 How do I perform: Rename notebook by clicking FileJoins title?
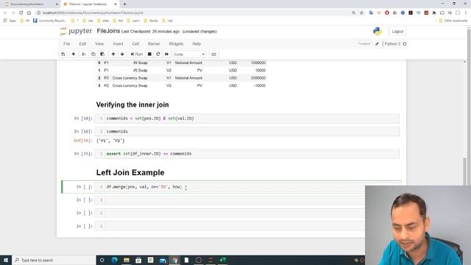point(108,31)
